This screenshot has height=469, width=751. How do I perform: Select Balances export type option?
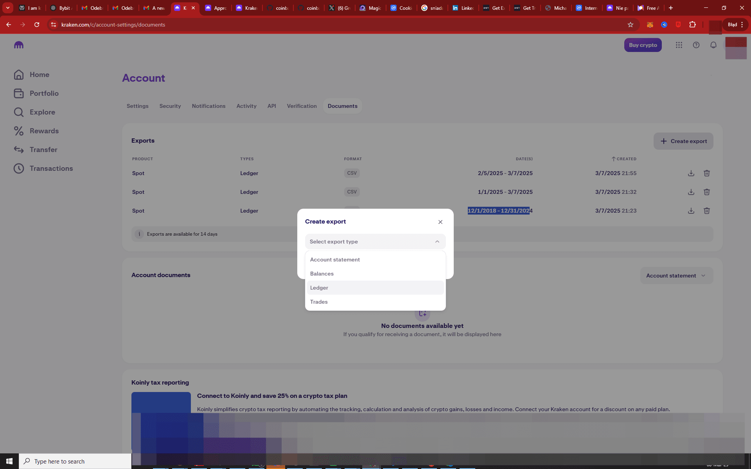(375, 274)
